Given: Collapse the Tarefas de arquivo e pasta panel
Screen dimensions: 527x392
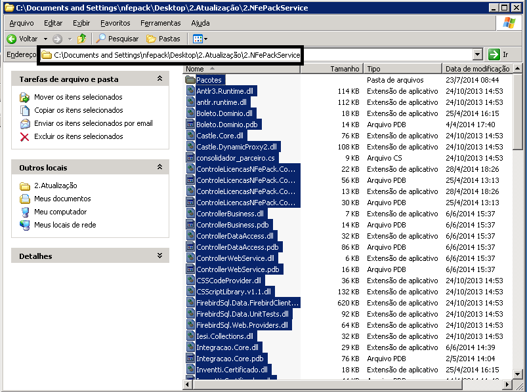Looking at the screenshot, I should coord(159,79).
